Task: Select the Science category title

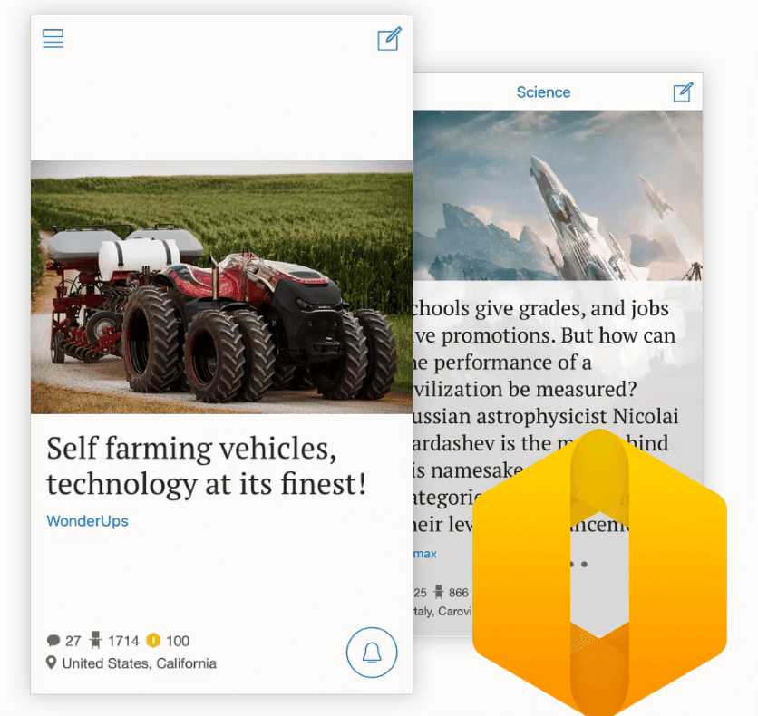Action: 543,92
